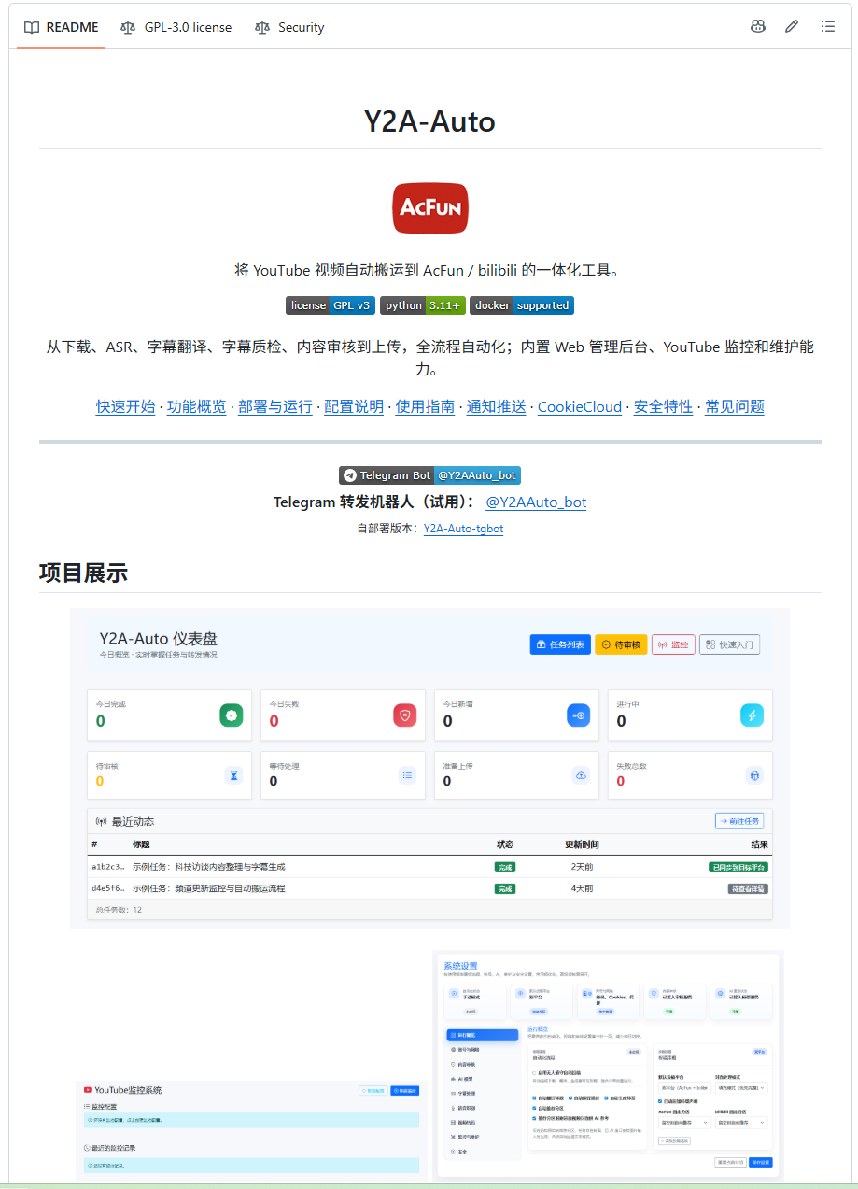This screenshot has height=1189, width=858.
Task: Open the 使用指南 link
Action: click(x=425, y=406)
